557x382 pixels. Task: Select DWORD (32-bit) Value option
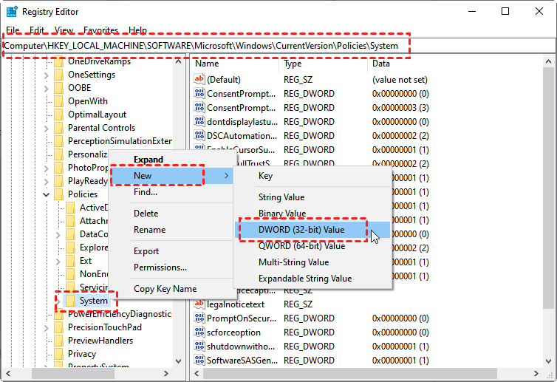[312, 230]
